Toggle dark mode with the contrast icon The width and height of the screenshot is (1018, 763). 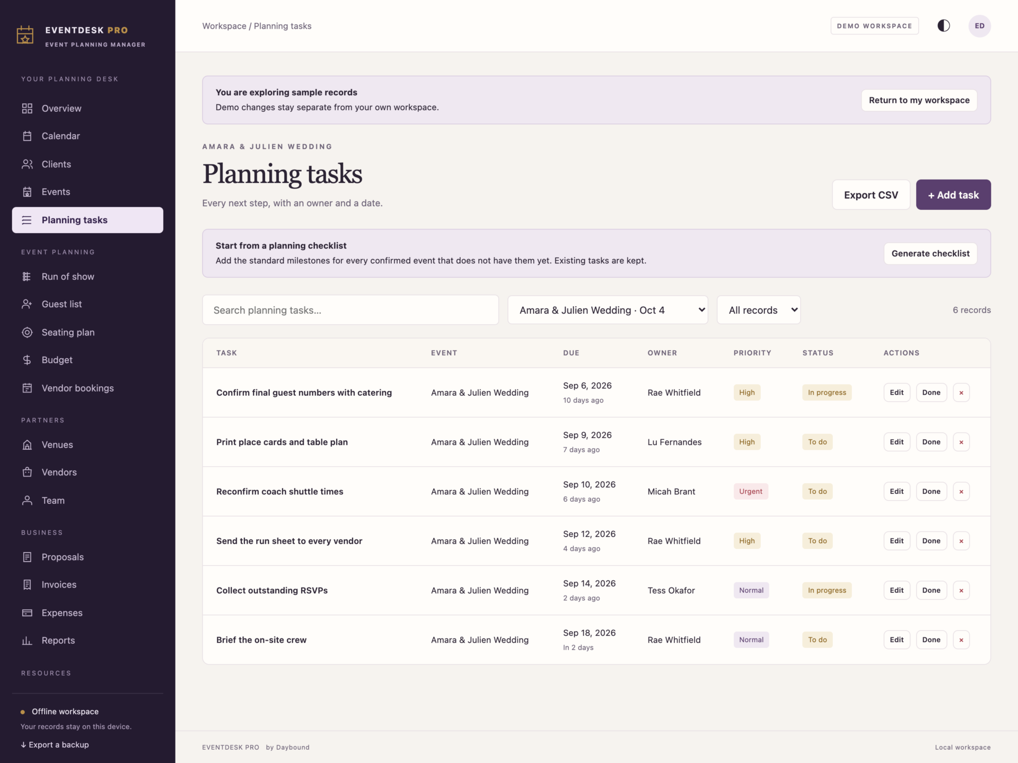(943, 26)
